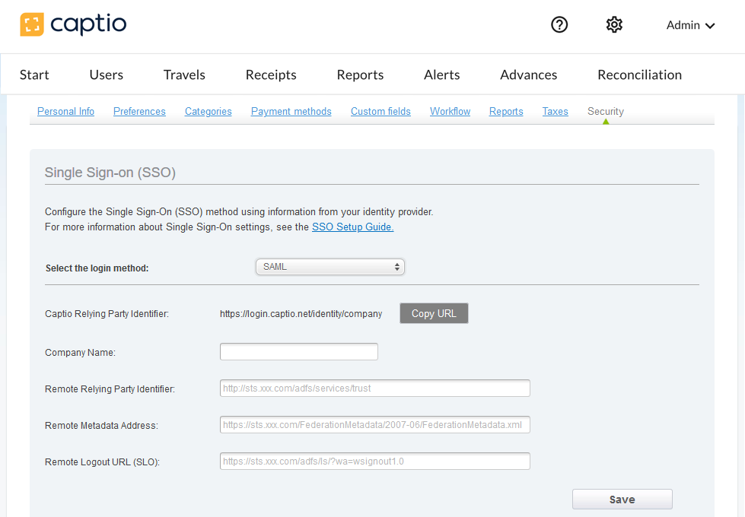Open the Receipts section
The width and height of the screenshot is (745, 517).
[x=271, y=75]
